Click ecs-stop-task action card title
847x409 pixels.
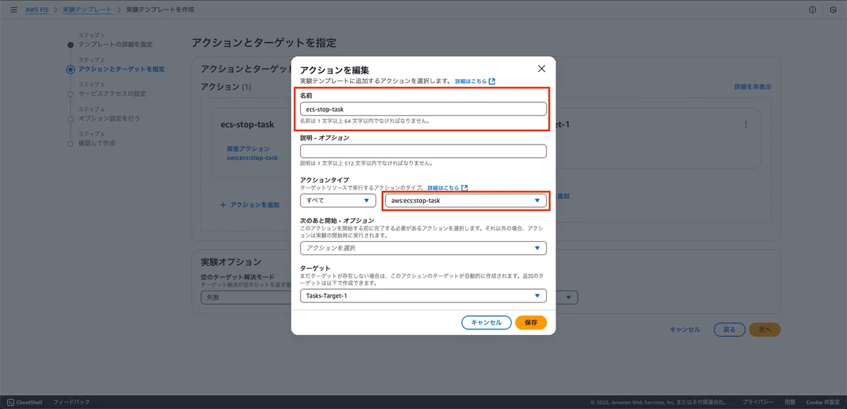pyautogui.click(x=247, y=125)
